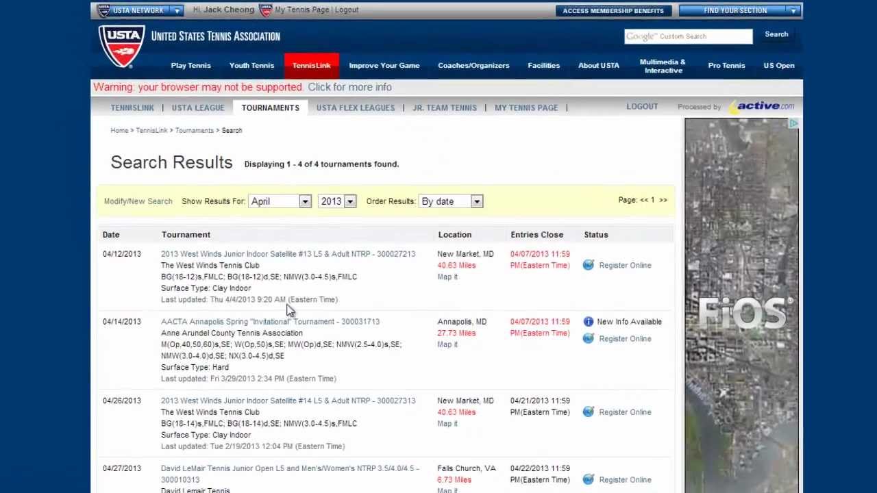Go to next page with >> arrows
Screen dimensions: 877x493
coord(663,200)
